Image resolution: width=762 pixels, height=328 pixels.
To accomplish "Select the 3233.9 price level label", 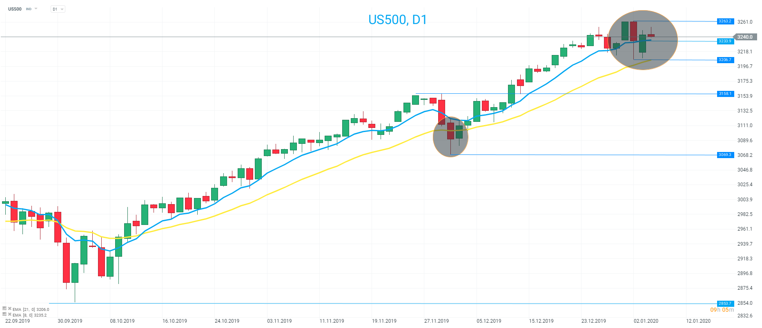I will [725, 41].
